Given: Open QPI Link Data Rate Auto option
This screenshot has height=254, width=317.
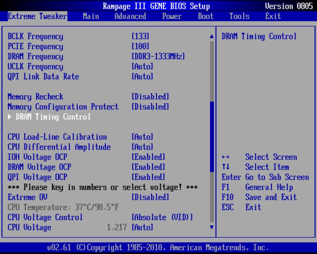Looking at the screenshot, I should pos(142,77).
